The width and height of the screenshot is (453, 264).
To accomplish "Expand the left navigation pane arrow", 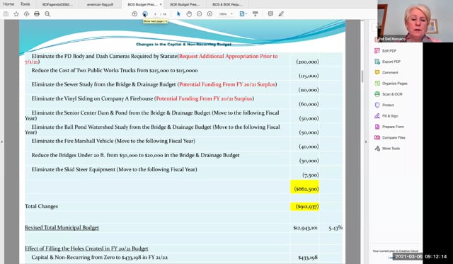I will (x=2, y=142).
